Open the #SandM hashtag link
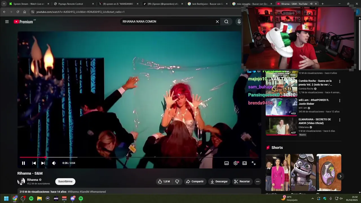 (84, 192)
